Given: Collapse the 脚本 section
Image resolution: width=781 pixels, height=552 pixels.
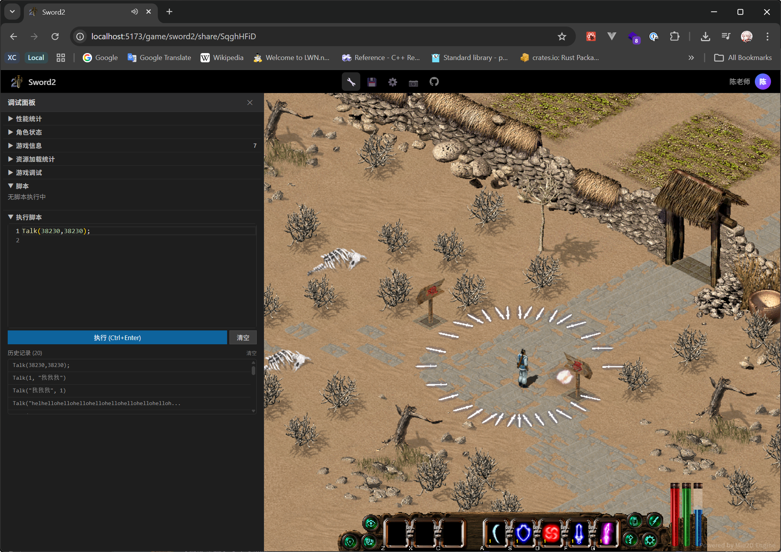Looking at the screenshot, I should click(132, 186).
